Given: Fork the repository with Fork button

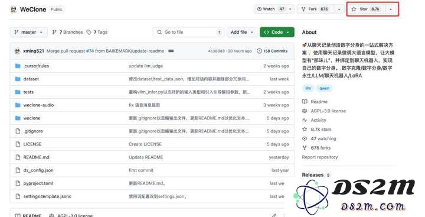Looking at the screenshot, I should [315, 9].
